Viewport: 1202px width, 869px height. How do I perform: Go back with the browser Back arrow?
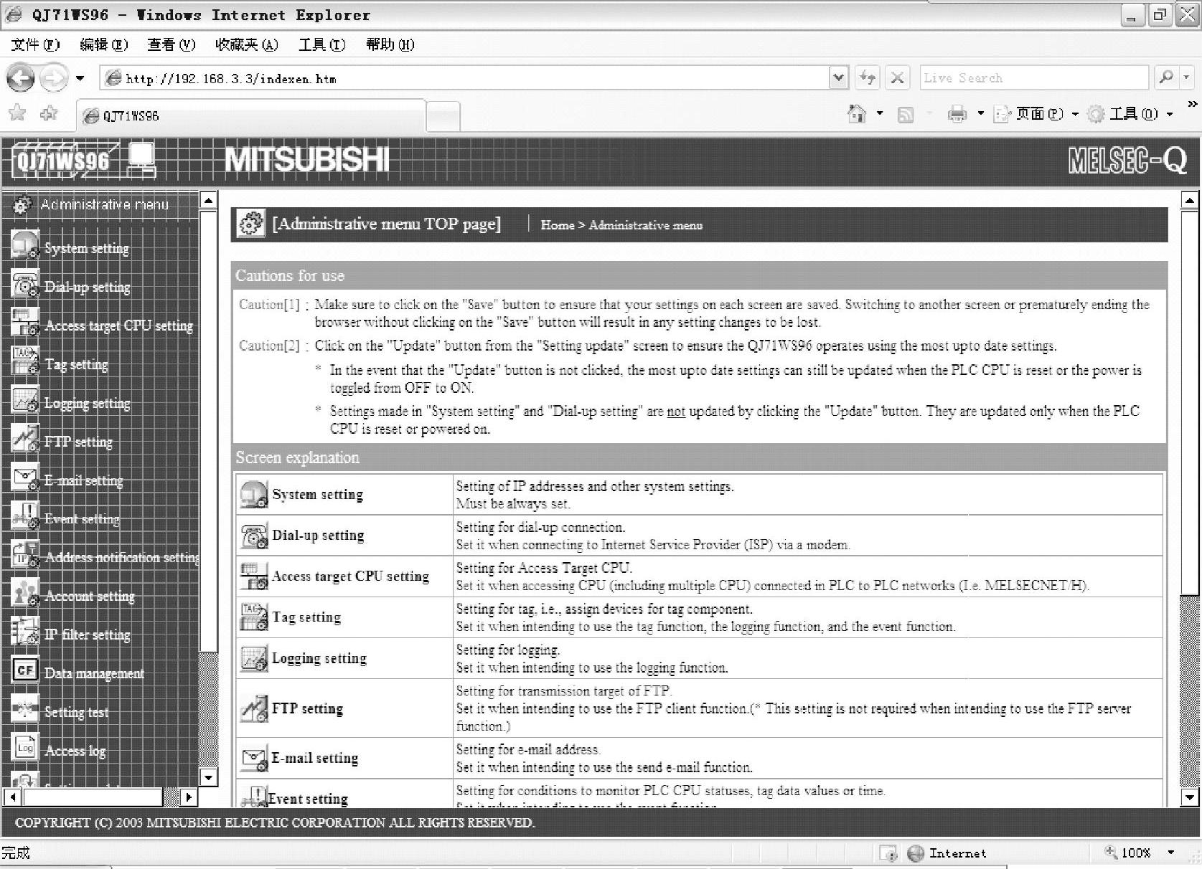[x=21, y=78]
